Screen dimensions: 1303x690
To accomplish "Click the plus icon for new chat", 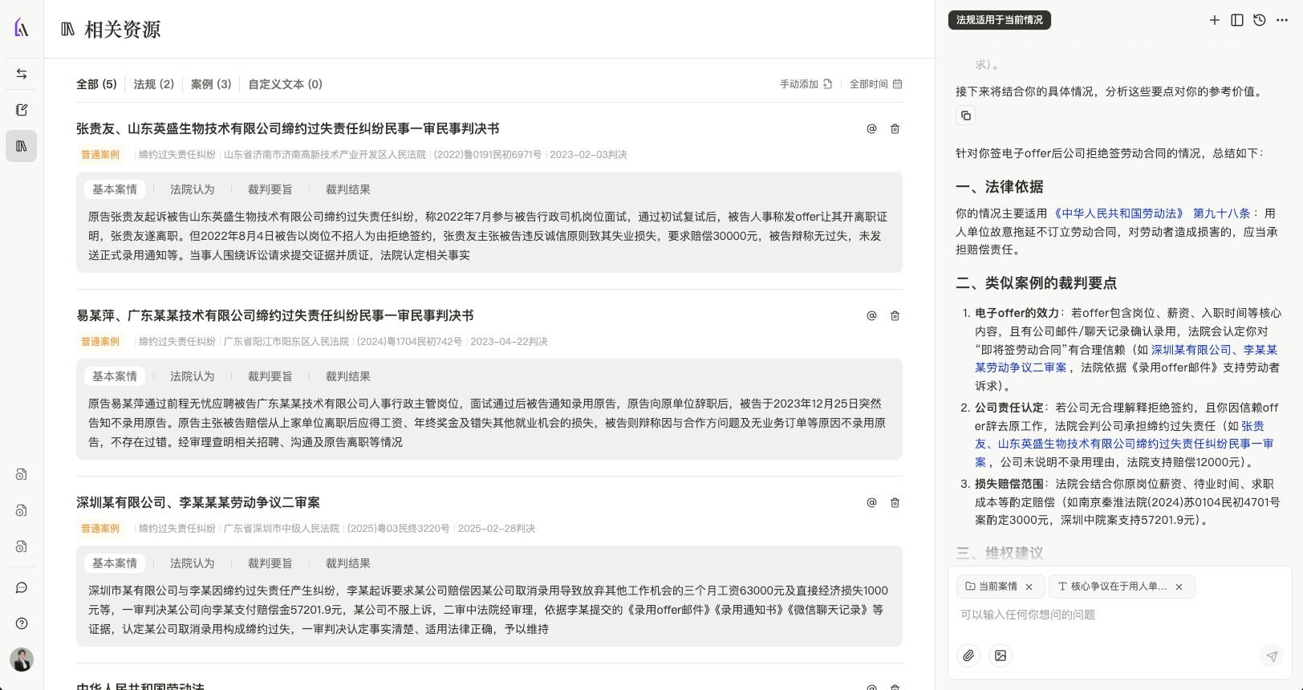I will coord(1214,20).
